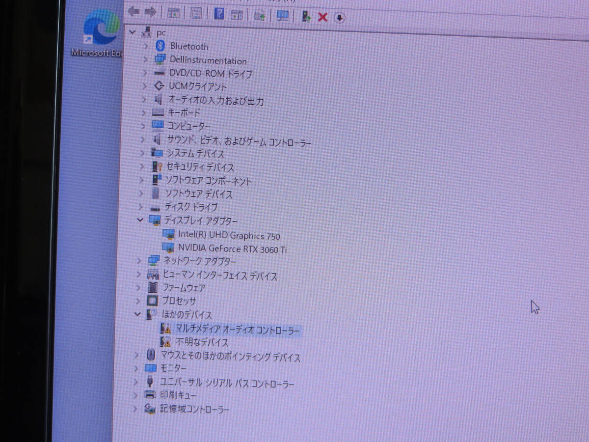Viewport: 589px width, 442px height.
Task: Click the disable device down-arrow icon
Action: click(340, 18)
